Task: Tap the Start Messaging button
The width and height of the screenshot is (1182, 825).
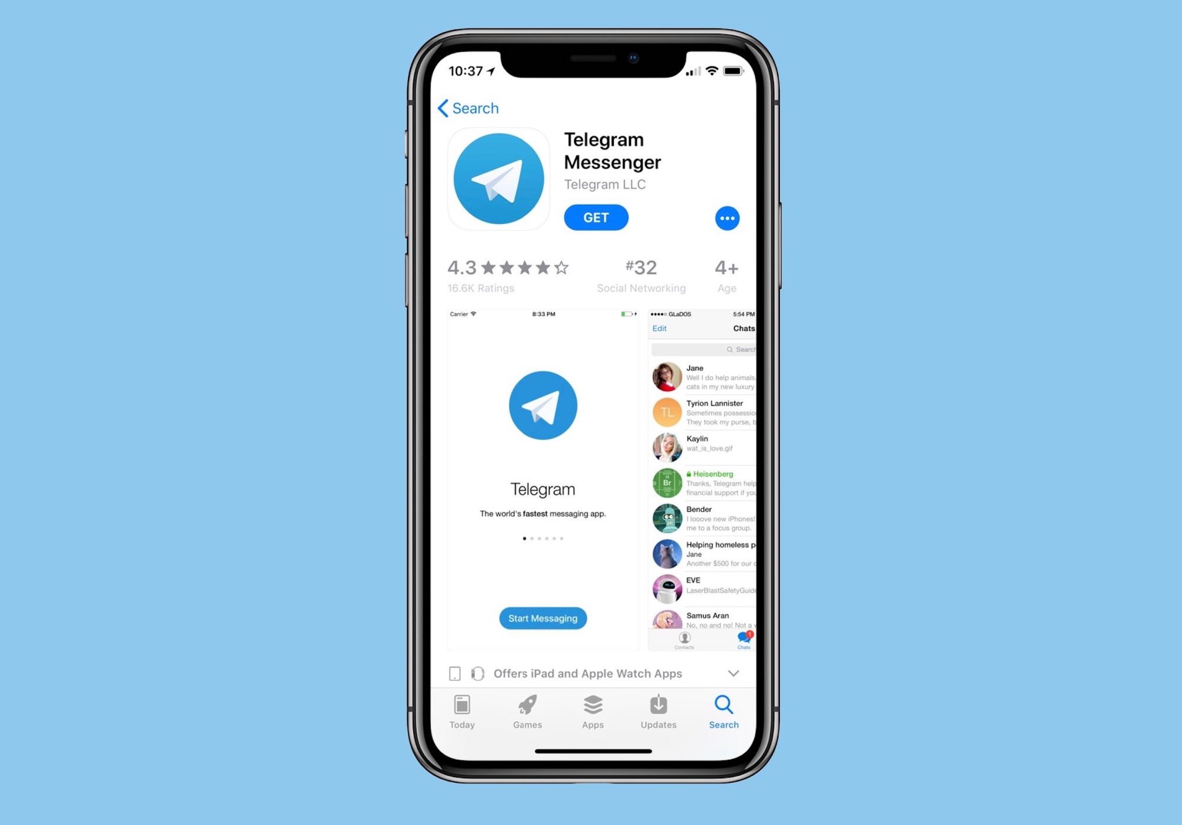Action: (x=542, y=618)
